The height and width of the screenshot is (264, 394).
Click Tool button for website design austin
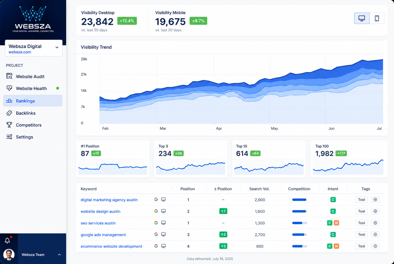(361, 211)
